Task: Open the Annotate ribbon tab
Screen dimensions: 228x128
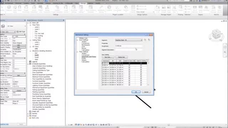Action: [40, 3]
